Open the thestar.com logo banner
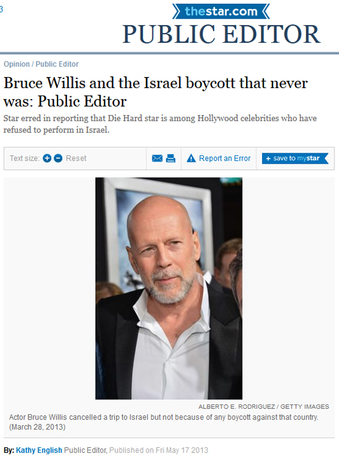Viewport: 339px width, 462px height. pos(221,12)
